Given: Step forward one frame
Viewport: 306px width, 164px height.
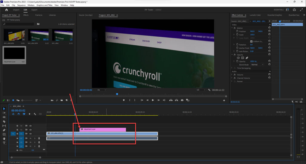Looking at the screenshot, I should click(x=159, y=100).
